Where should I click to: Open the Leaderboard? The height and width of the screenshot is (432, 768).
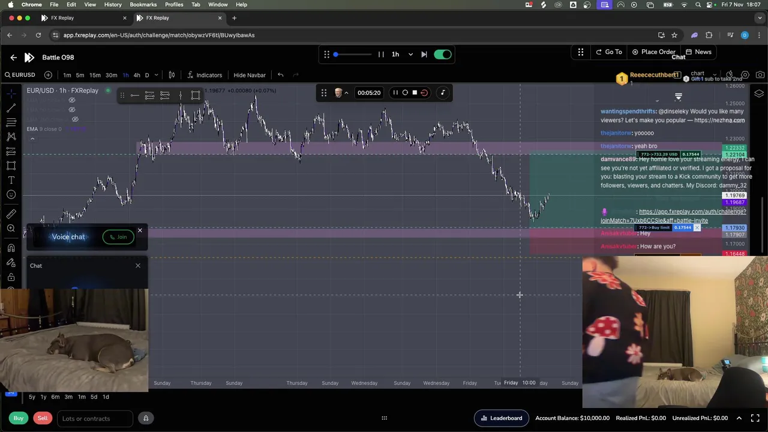(502, 419)
